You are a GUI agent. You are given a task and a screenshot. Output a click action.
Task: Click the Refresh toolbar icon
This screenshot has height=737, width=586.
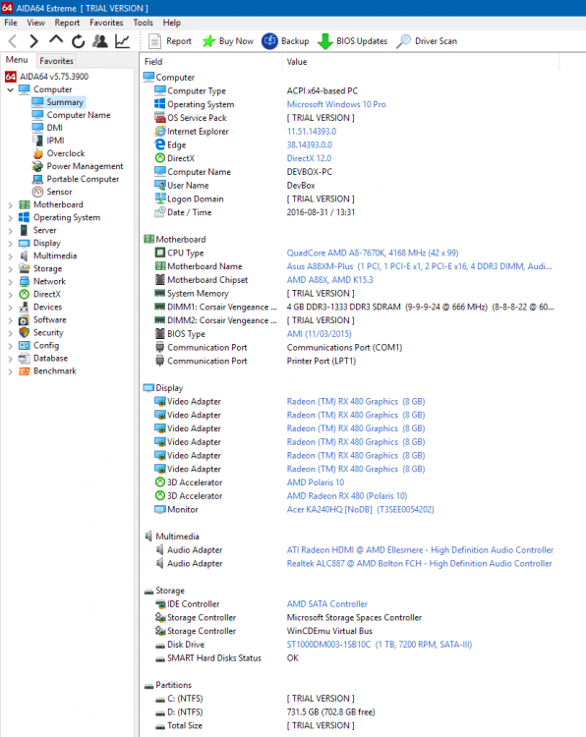tap(78, 41)
